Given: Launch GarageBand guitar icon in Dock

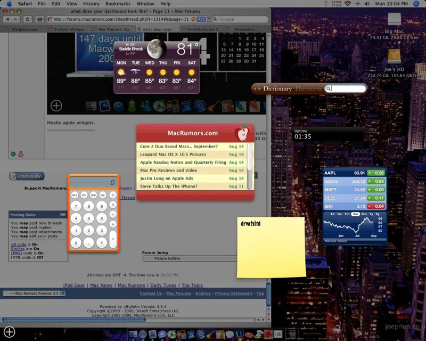Looking at the screenshot, I should pos(210,334).
